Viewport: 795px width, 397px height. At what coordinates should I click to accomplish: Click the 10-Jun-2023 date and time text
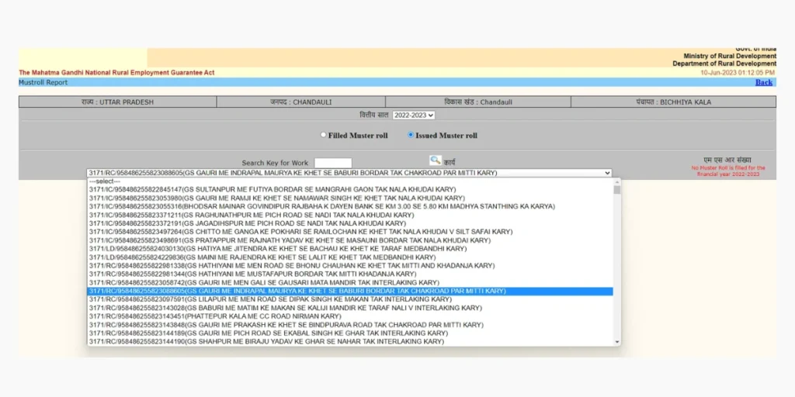(x=738, y=72)
